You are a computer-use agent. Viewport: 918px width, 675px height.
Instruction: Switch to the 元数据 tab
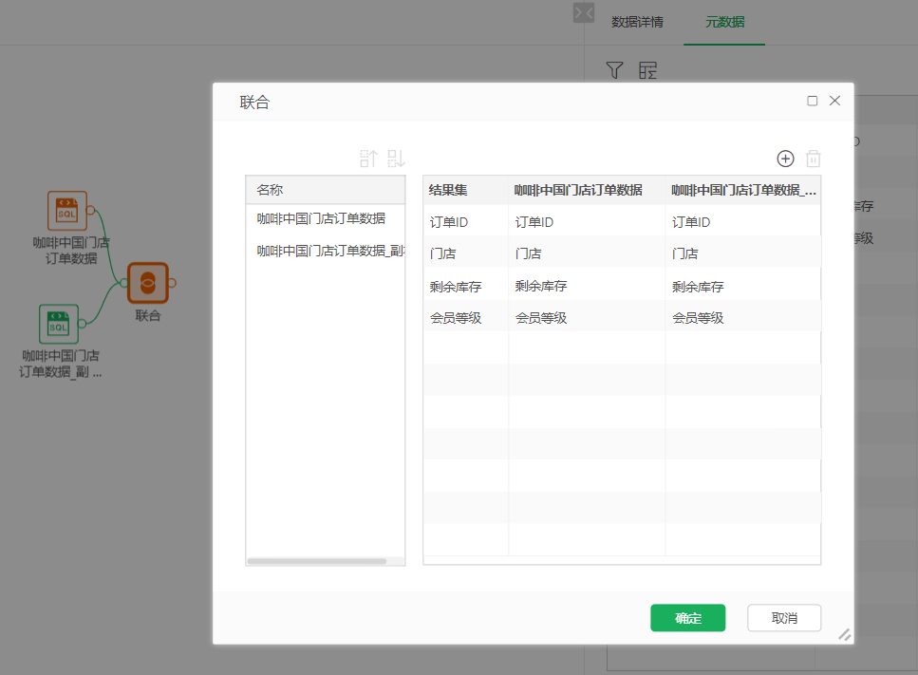724,22
